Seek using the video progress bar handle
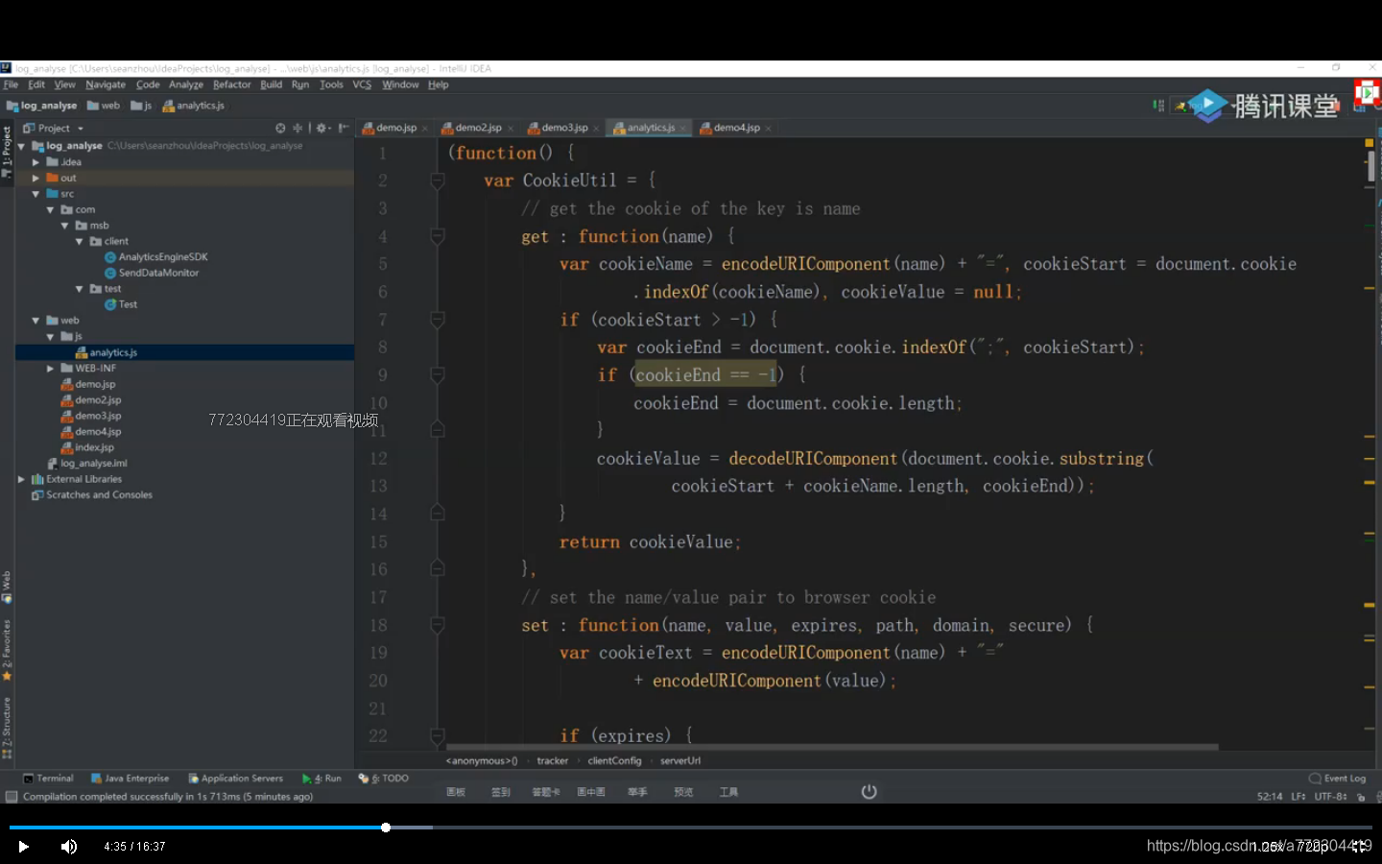The width and height of the screenshot is (1382, 864). (x=386, y=828)
